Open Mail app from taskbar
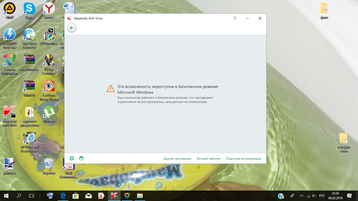The height and width of the screenshot is (201, 358). point(89,196)
